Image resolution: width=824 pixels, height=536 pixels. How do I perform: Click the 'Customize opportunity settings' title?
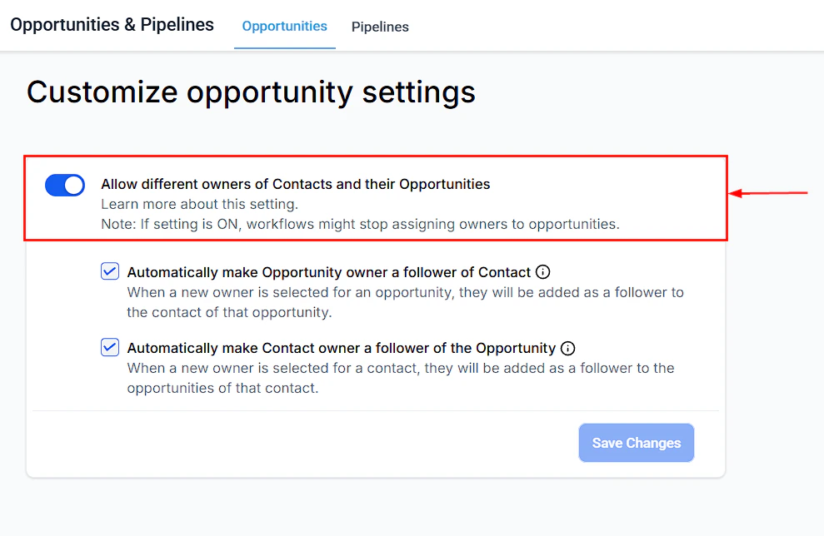pyautogui.click(x=251, y=92)
